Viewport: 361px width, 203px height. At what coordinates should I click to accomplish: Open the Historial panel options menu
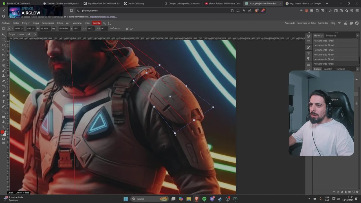pyautogui.click(x=358, y=36)
